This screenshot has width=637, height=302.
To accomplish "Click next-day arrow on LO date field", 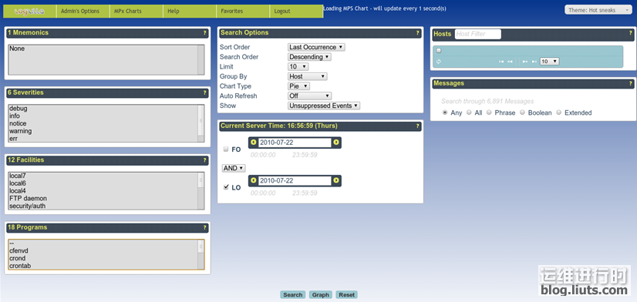I will [x=336, y=180].
